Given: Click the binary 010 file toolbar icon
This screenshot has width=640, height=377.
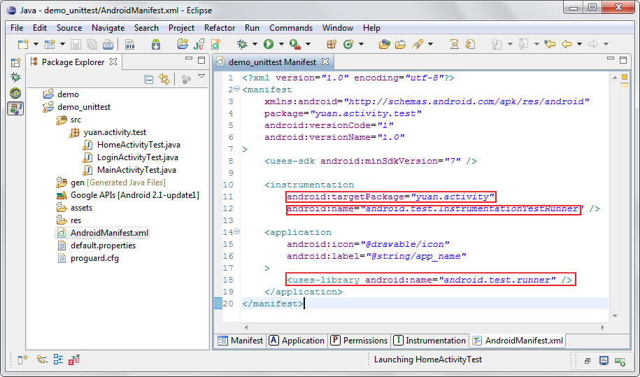Looking at the screenshot, I should point(130,44).
